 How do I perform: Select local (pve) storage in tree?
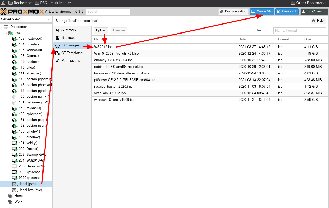click(26, 184)
